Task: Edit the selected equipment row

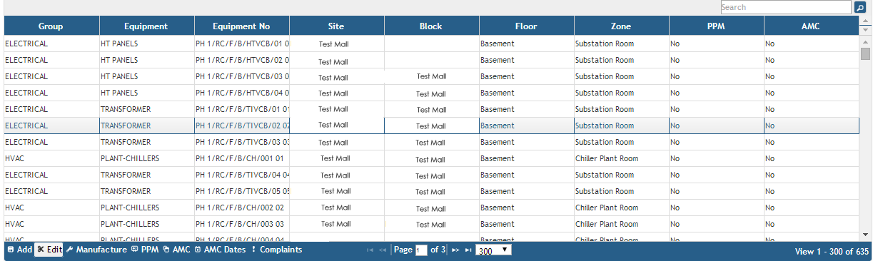Action: click(x=49, y=250)
